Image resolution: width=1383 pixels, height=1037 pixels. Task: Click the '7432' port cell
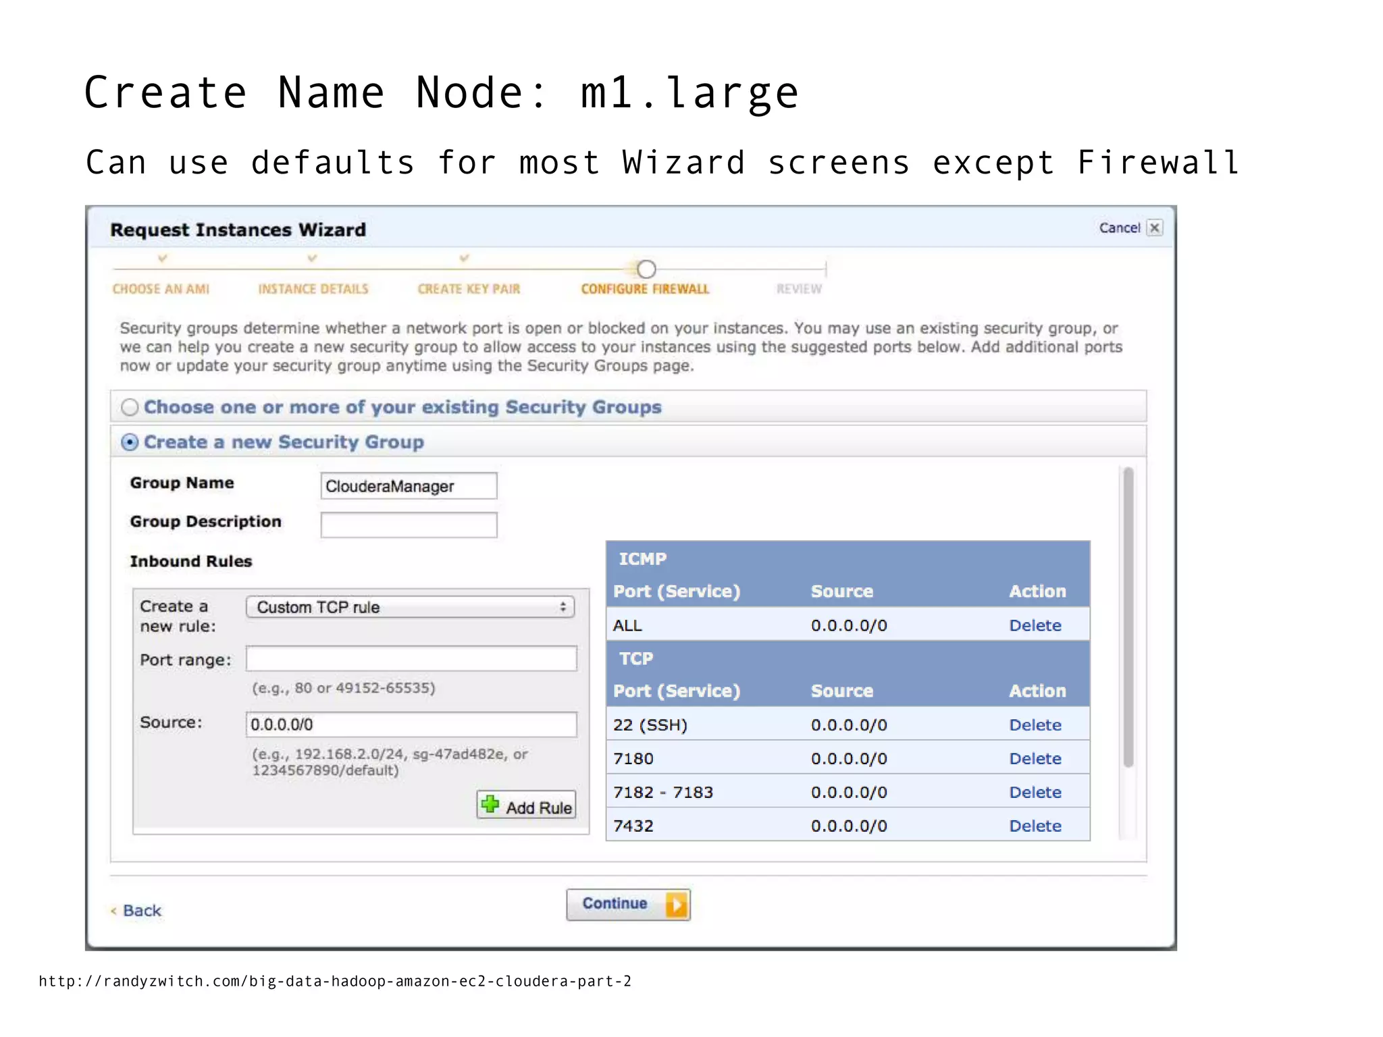pyautogui.click(x=633, y=826)
